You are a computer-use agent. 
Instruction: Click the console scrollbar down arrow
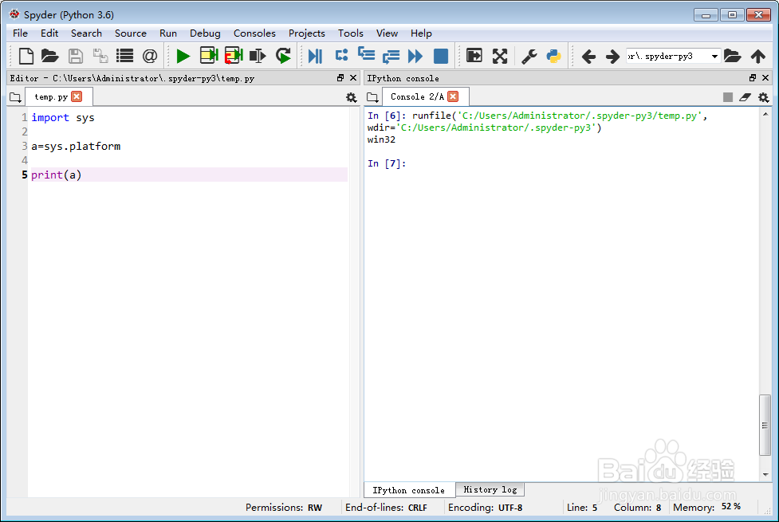coord(765,475)
